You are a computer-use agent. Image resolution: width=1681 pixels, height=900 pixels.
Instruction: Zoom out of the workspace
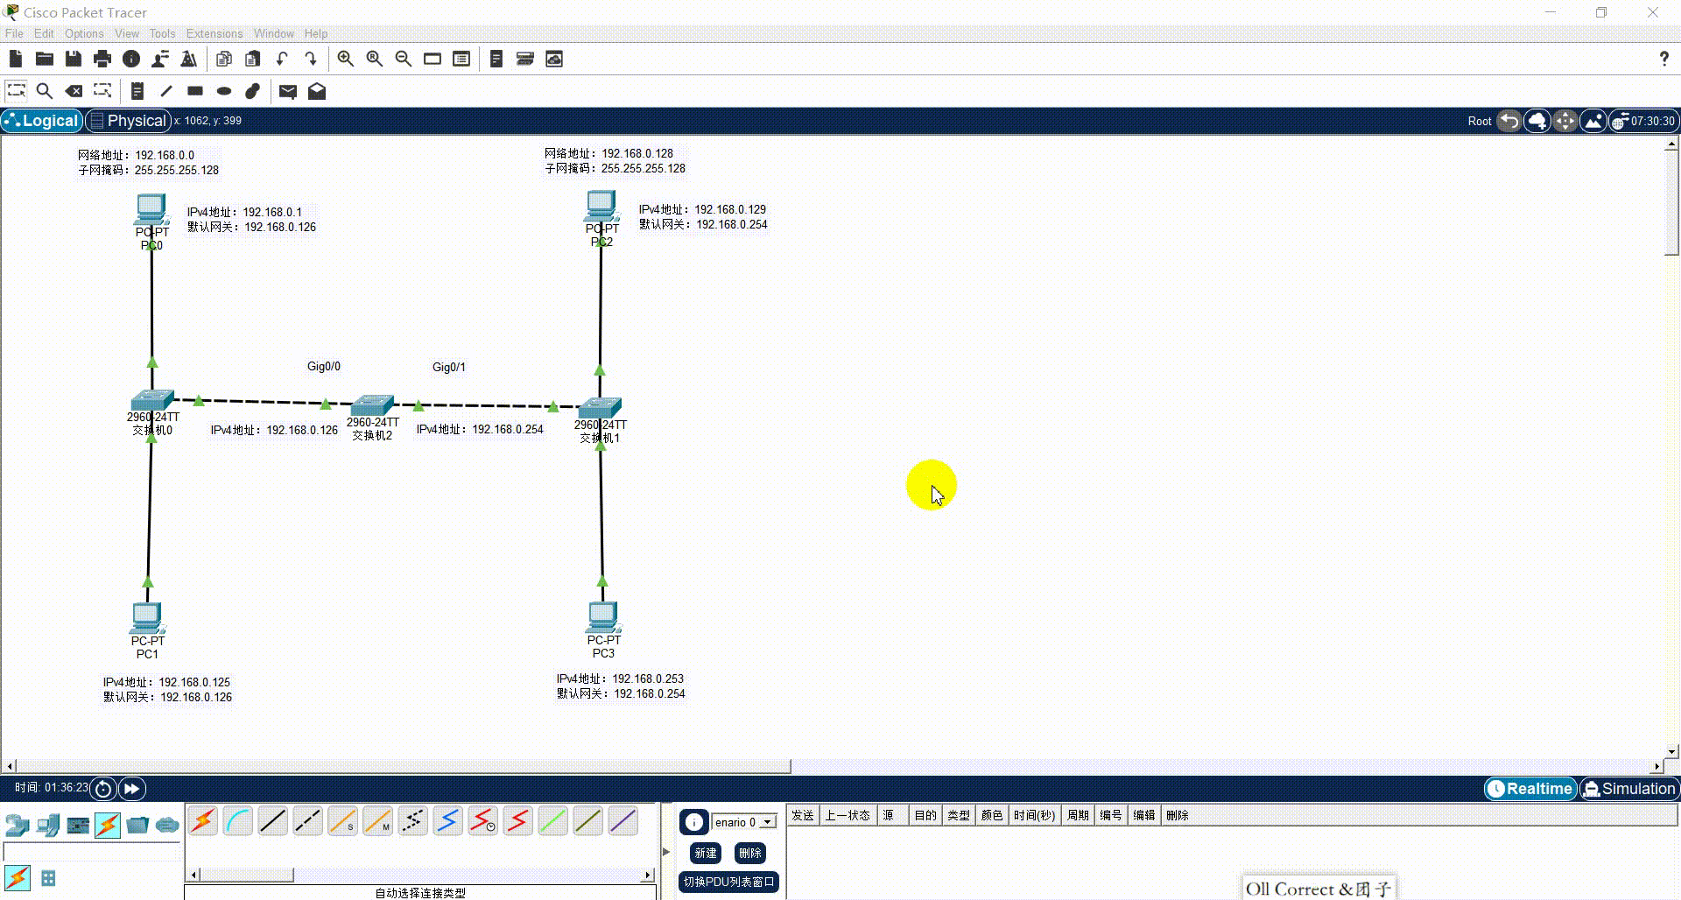coord(404,59)
